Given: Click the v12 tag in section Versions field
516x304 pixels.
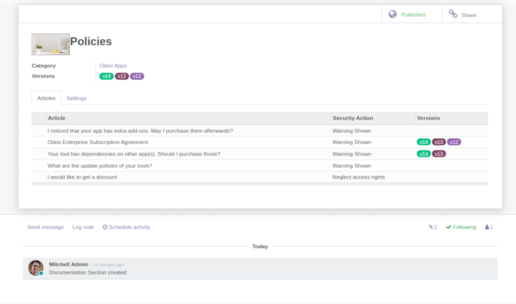Looking at the screenshot, I should pyautogui.click(x=137, y=76).
